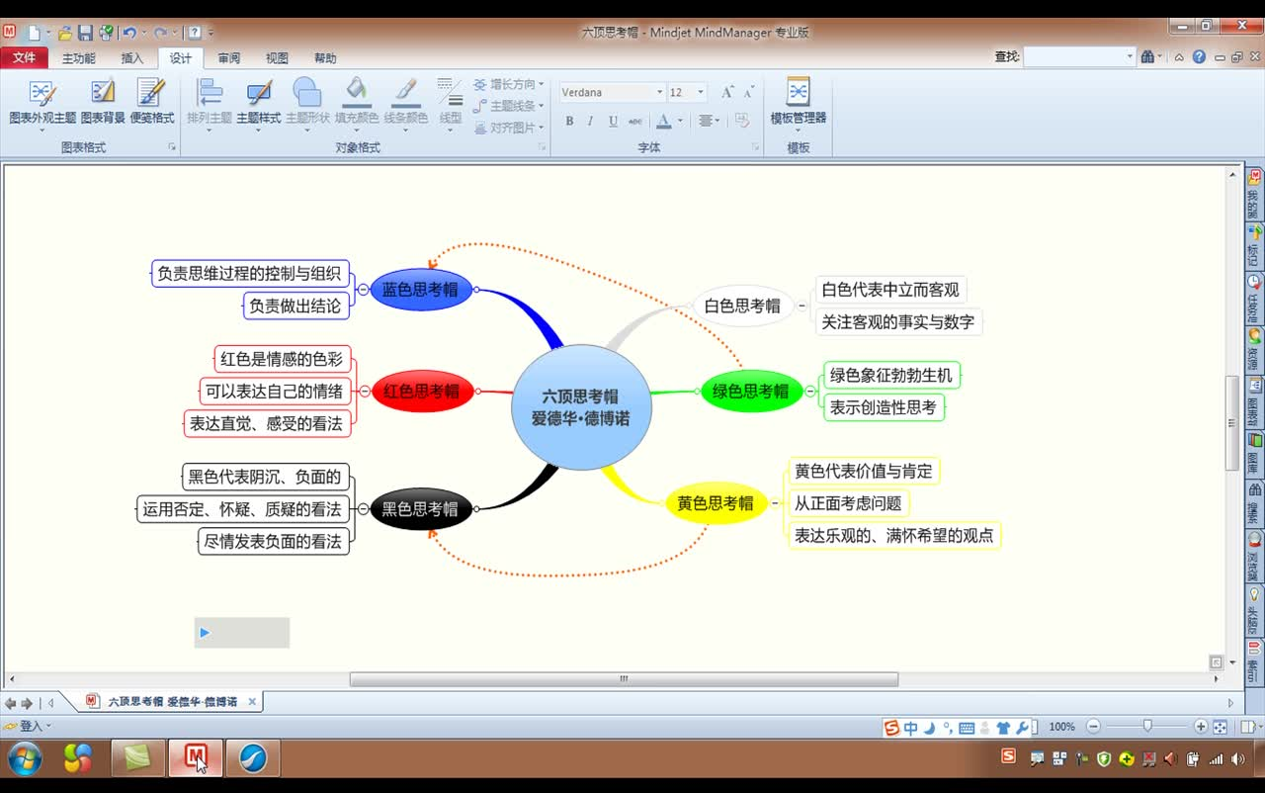Screen dimensions: 1265x793
Task: Launch Mindjet MindManager from the taskbar
Action: [196, 758]
